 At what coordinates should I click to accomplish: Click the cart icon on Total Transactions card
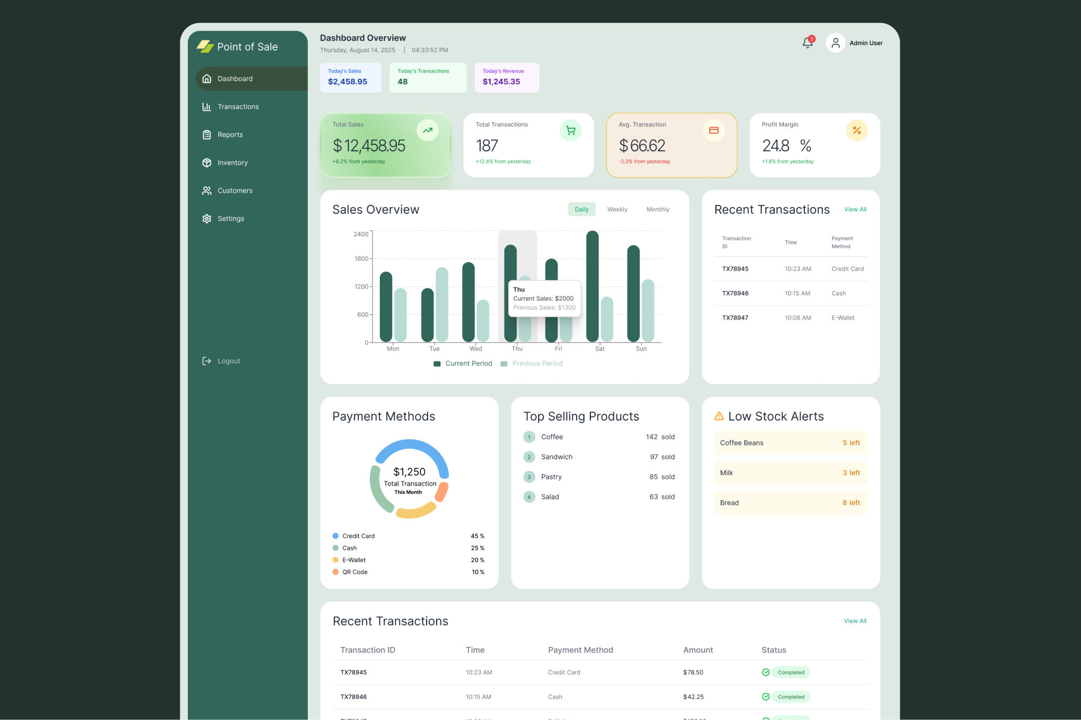pos(570,130)
